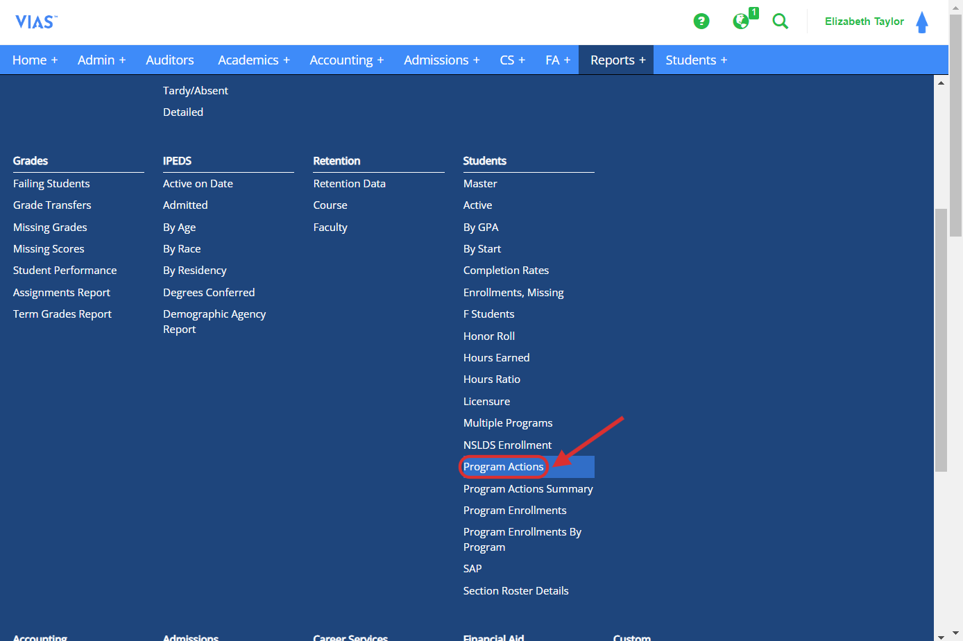Open the search magnifier icon
The height and width of the screenshot is (641, 963).
pyautogui.click(x=780, y=22)
